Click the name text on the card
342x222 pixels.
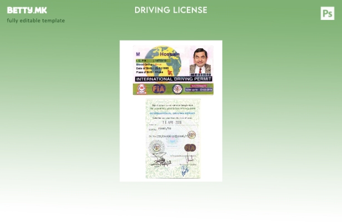[x=170, y=54]
